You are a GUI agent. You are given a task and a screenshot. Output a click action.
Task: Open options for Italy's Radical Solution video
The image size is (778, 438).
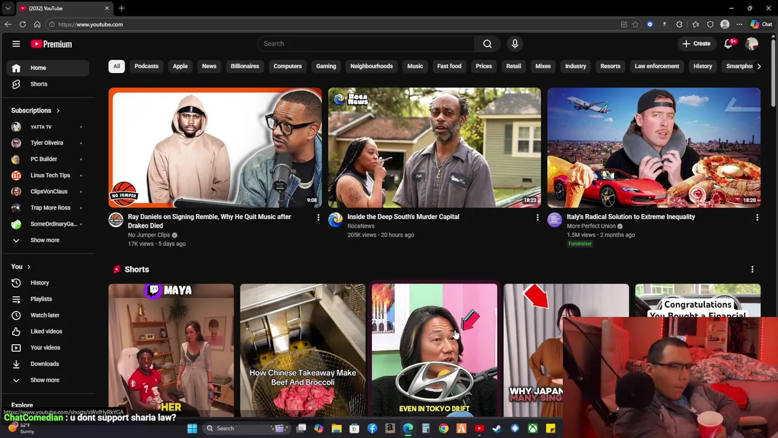757,217
